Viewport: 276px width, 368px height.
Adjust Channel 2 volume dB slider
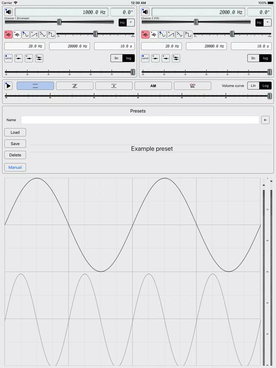207,72
